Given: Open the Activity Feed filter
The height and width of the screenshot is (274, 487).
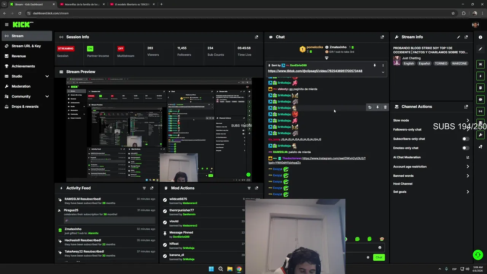Looking at the screenshot, I should click(144, 188).
